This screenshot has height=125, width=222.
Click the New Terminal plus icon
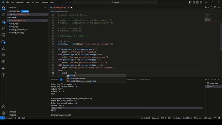[x=206, y=80]
